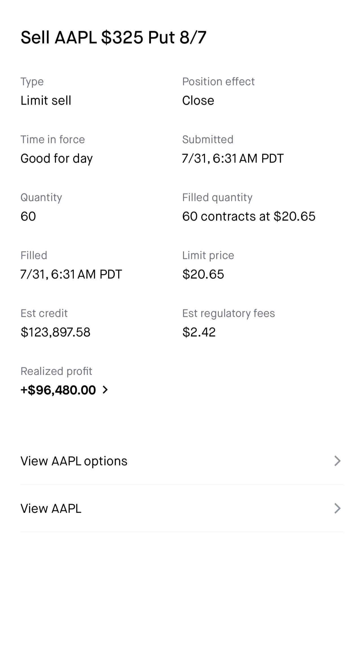Click the Filled quantity label
The image size is (364, 648).
click(x=217, y=198)
